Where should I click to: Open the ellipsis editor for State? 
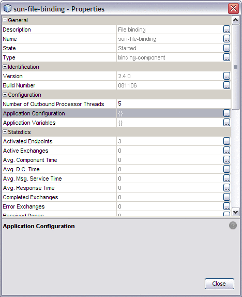pyautogui.click(x=226, y=48)
